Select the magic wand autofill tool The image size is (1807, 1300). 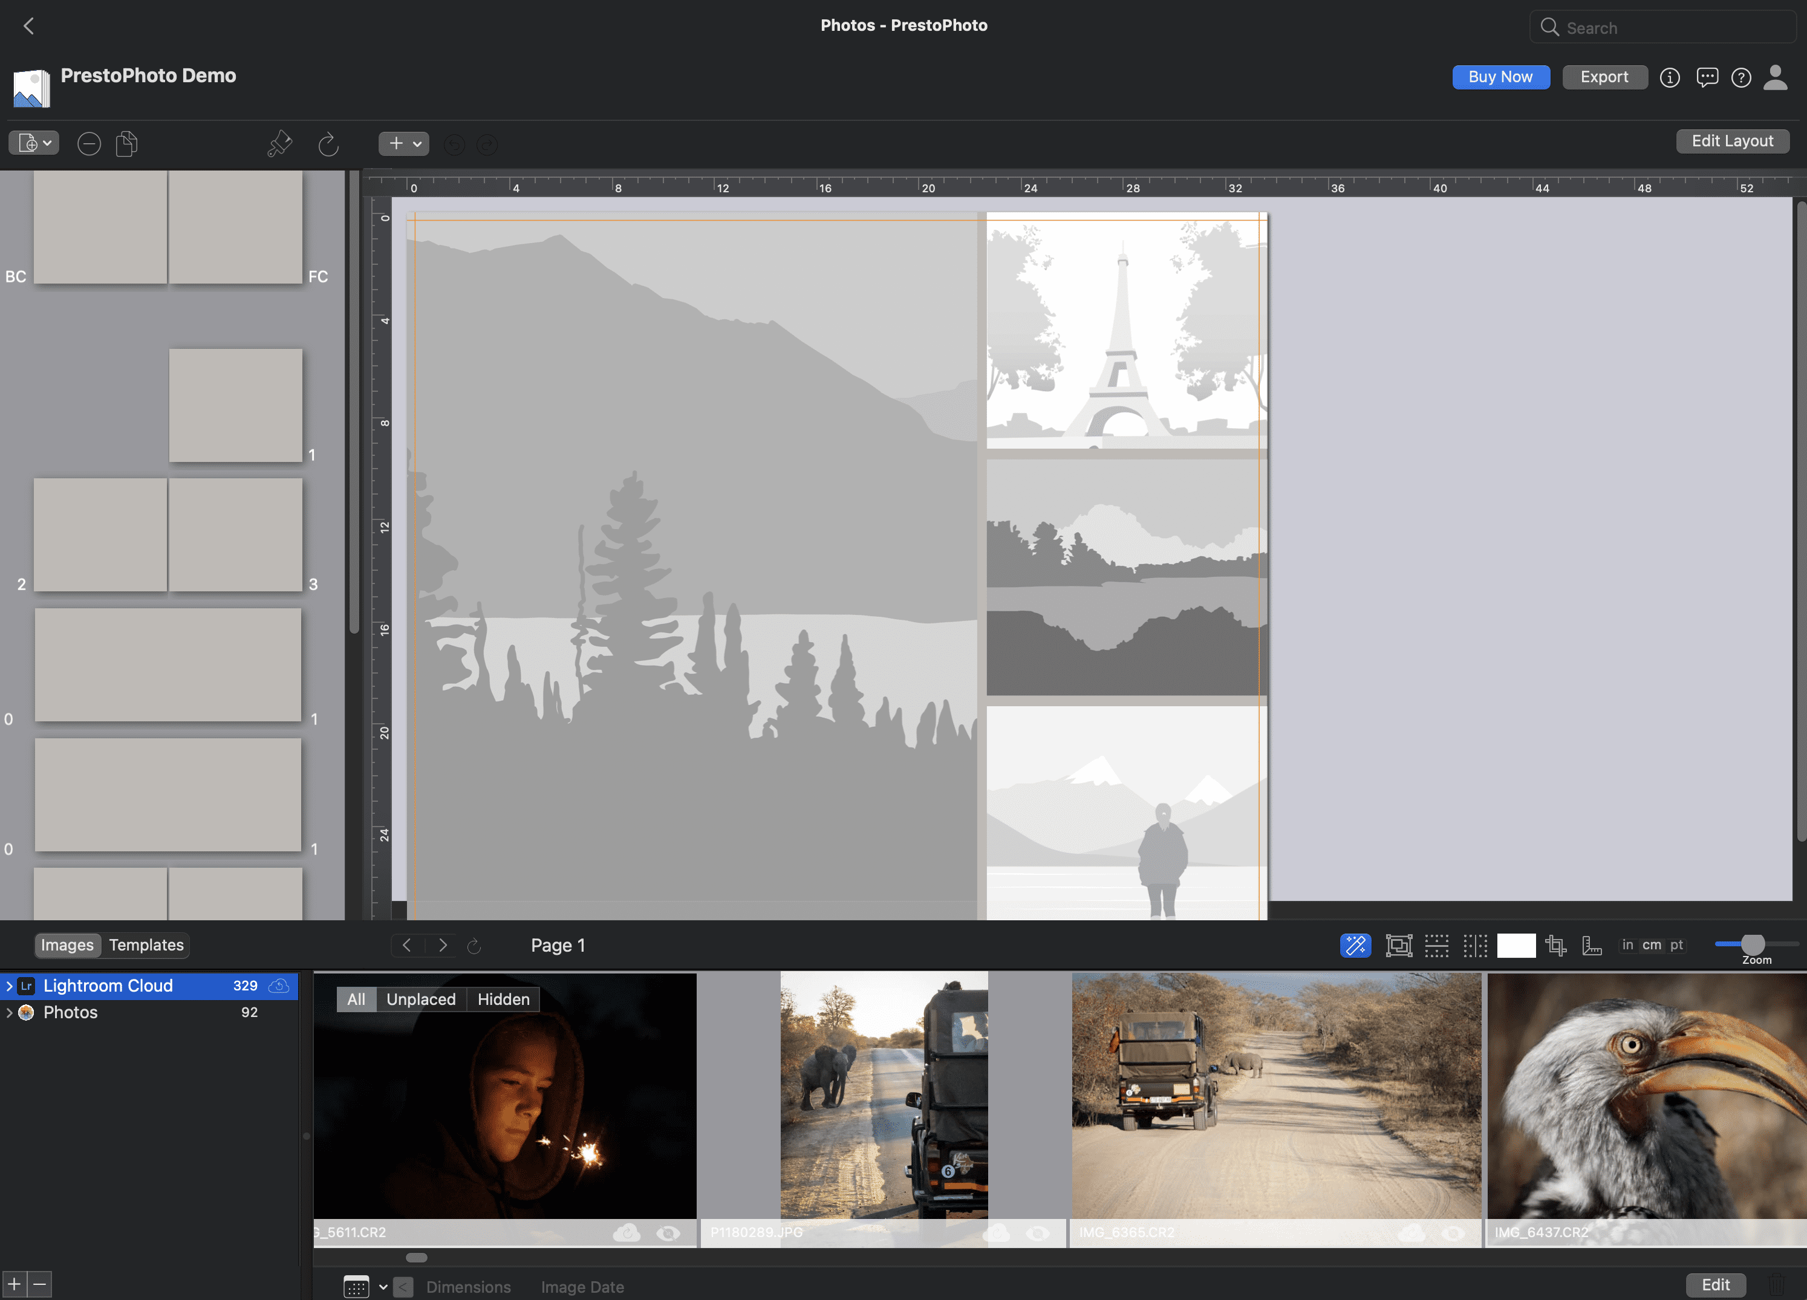(x=1355, y=946)
